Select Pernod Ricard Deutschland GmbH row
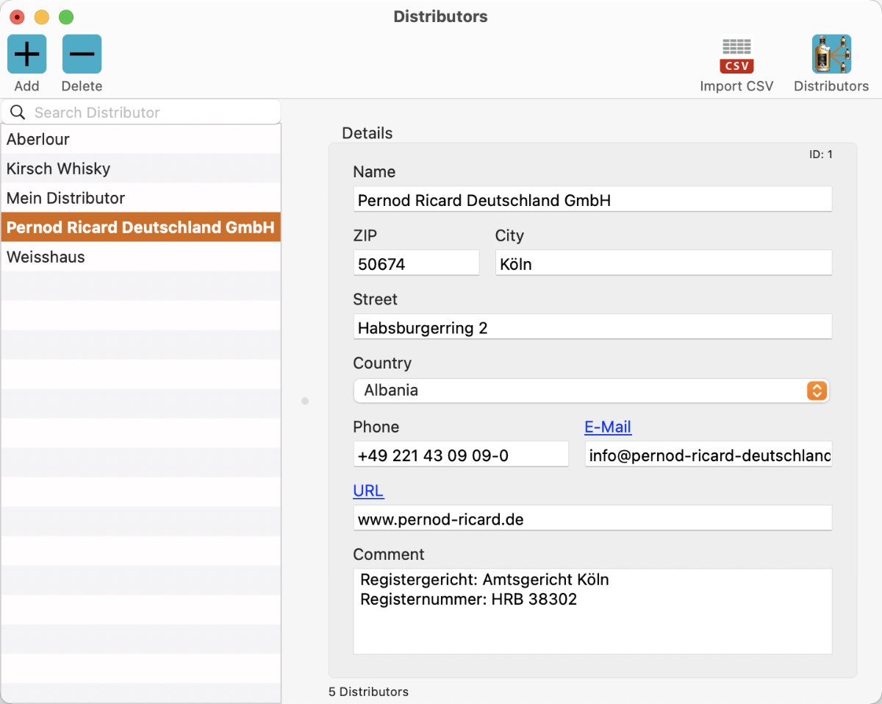 coord(140,227)
